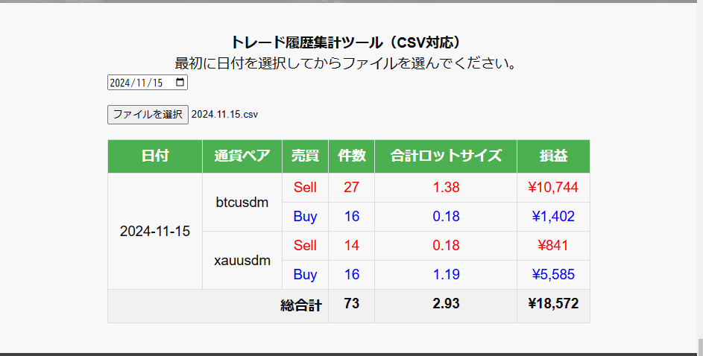
Task: Click the 損益 column header
Action: point(553,156)
